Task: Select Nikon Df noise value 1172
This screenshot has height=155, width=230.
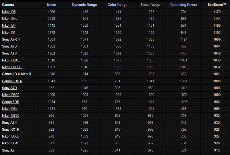Action: pyautogui.click(x=51, y=32)
